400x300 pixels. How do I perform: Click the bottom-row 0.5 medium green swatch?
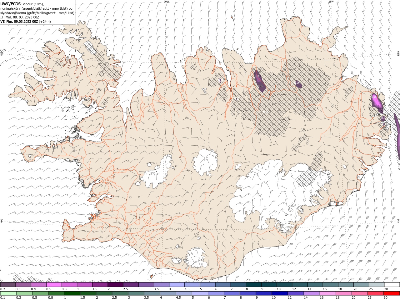(x=40, y=293)
